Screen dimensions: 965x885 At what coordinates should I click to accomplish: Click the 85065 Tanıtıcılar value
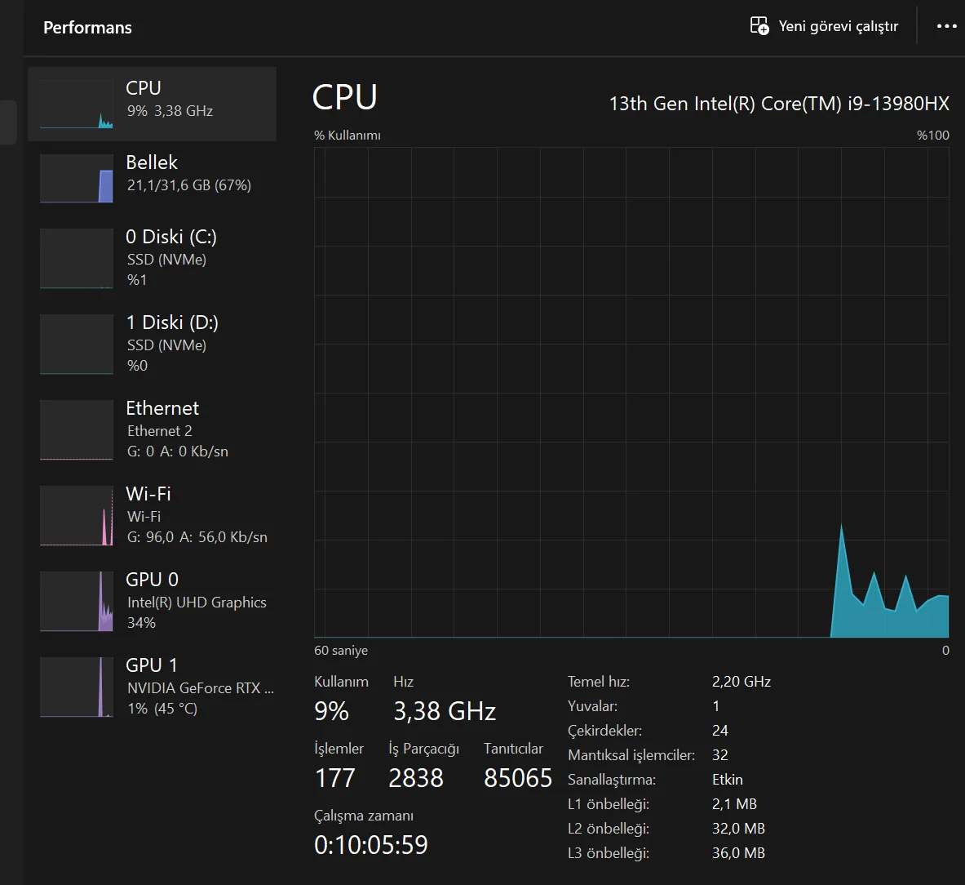point(518,778)
